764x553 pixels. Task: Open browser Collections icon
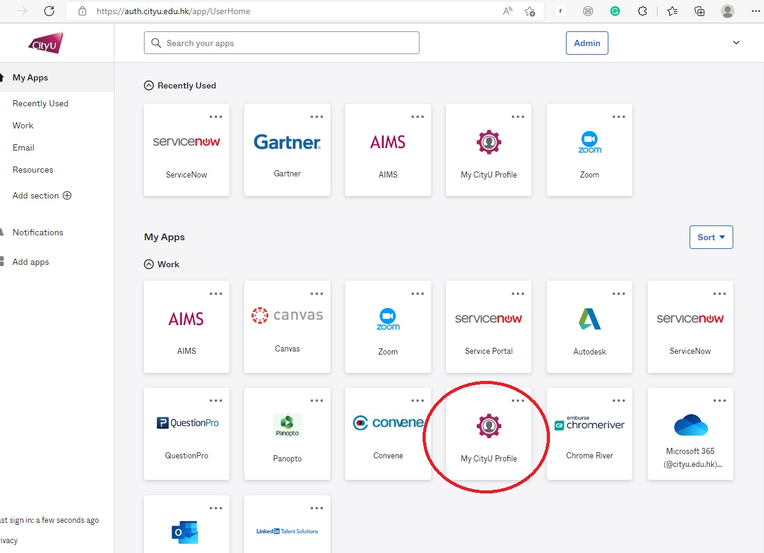699,11
